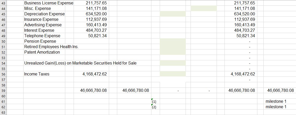
Task: Click the "Business License Expense" label cell
Action: [49, 3]
